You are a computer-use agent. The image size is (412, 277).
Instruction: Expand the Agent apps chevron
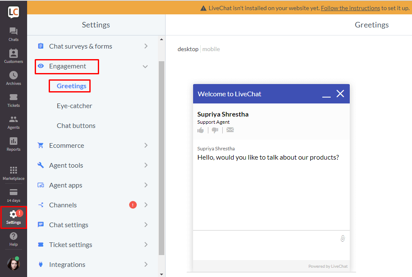coord(146,185)
